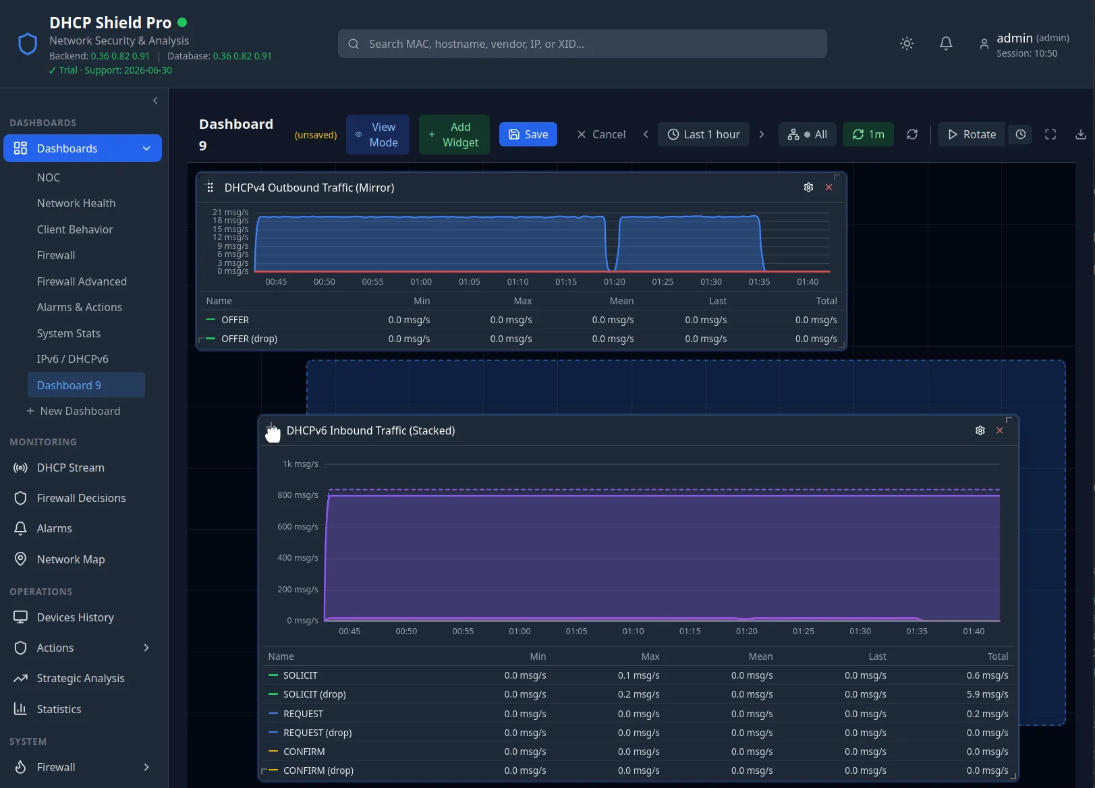Open the admin user profile icon

pyautogui.click(x=984, y=45)
